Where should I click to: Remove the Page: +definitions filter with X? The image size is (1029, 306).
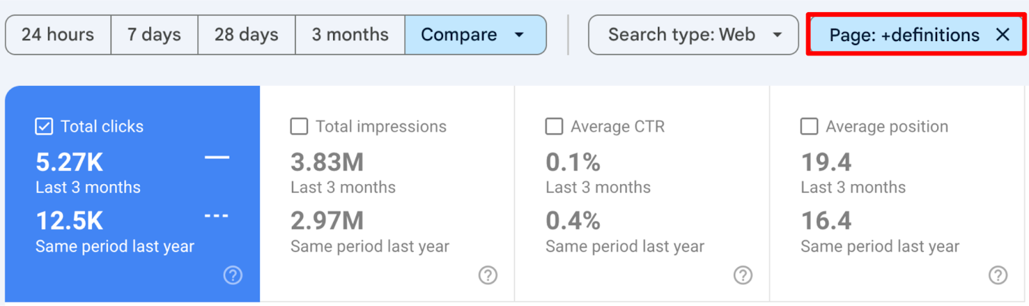(x=1002, y=35)
